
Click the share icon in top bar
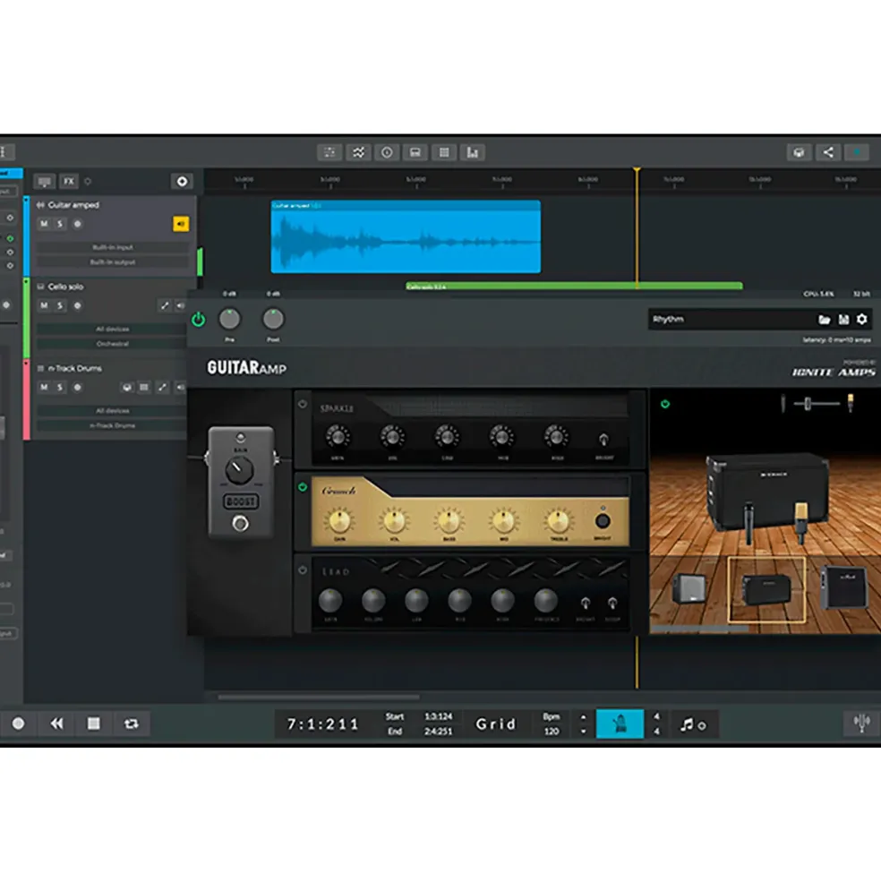click(x=828, y=152)
